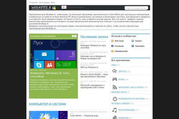Open ИНТЕРНЕТ, RSS и ПОЧТА category

[x=131, y=87]
